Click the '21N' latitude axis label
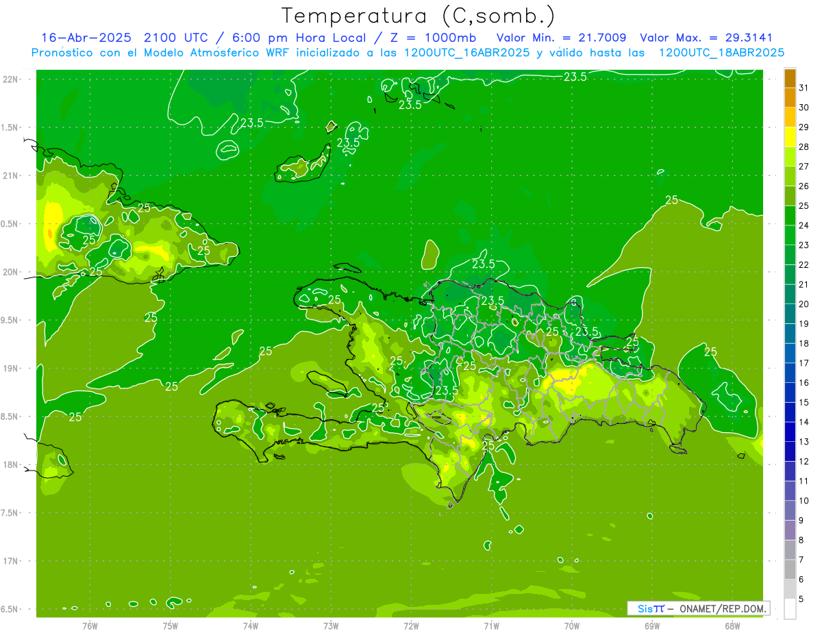 [x=11, y=175]
